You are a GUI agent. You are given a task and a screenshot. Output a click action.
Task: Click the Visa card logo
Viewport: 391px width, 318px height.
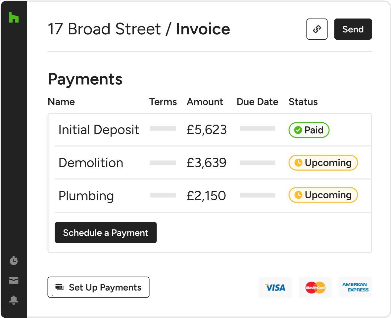click(x=275, y=287)
